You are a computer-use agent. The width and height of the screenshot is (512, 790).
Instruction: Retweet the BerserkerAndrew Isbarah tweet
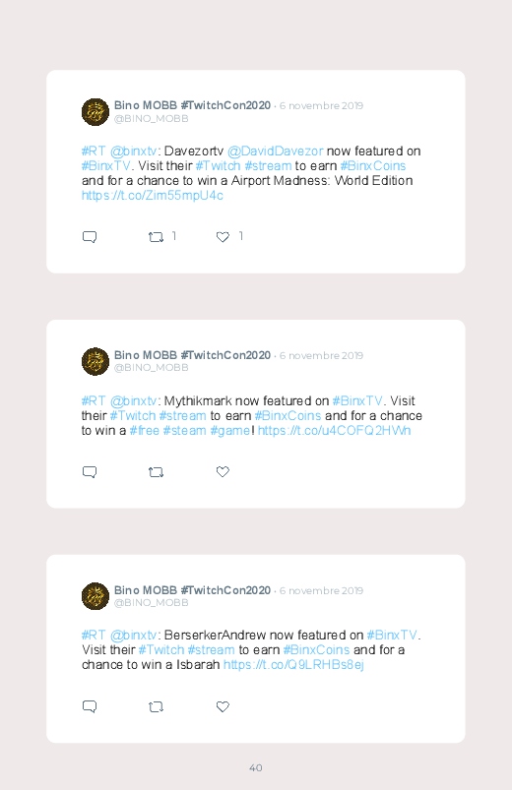[x=156, y=707]
